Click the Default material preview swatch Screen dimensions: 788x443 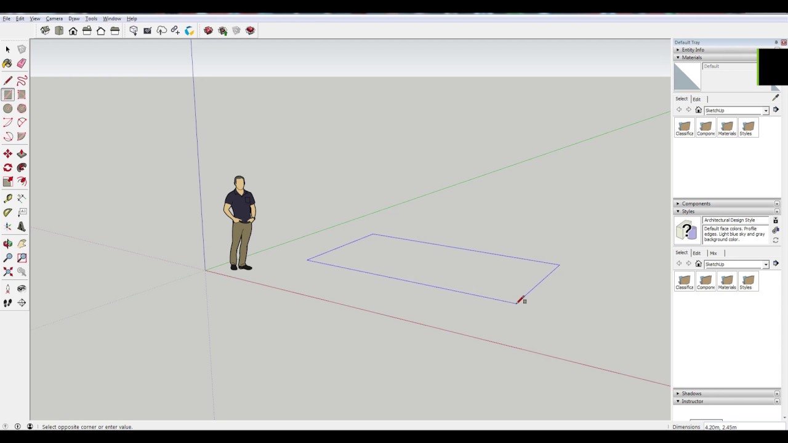click(687, 77)
